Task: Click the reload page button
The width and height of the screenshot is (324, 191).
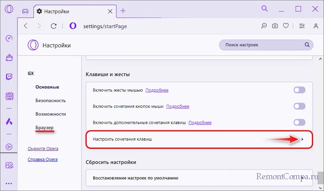Action: coord(53,26)
